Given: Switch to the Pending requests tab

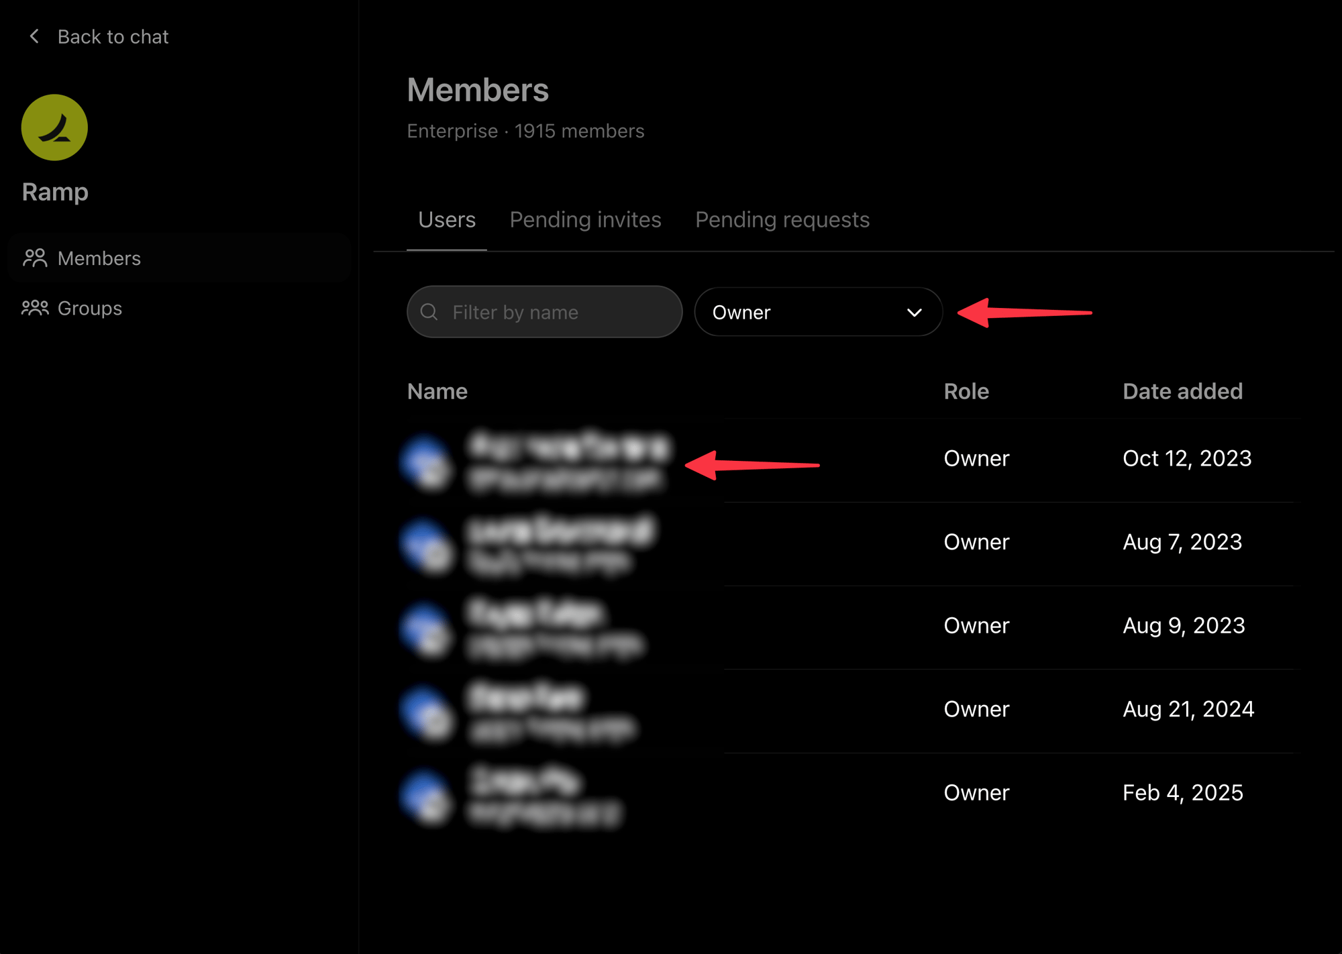Looking at the screenshot, I should click(x=782, y=220).
